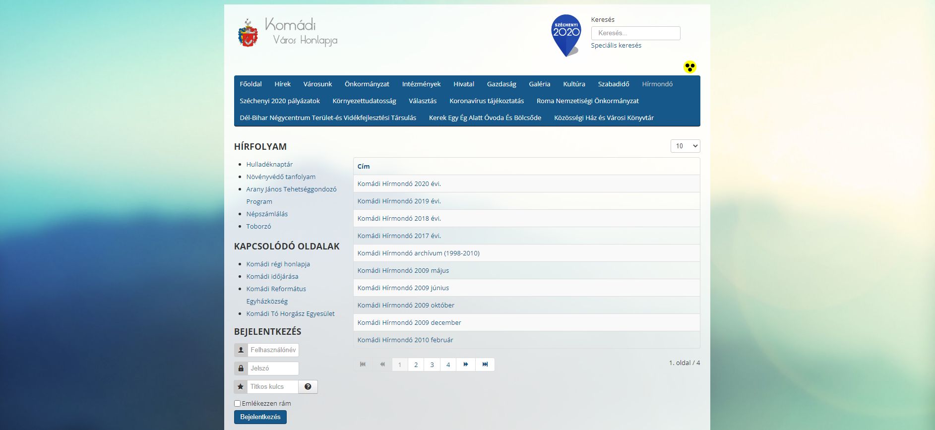The height and width of the screenshot is (430, 935).
Task: Open Széchenyi 2020 pályázatok menu item
Action: 280,101
